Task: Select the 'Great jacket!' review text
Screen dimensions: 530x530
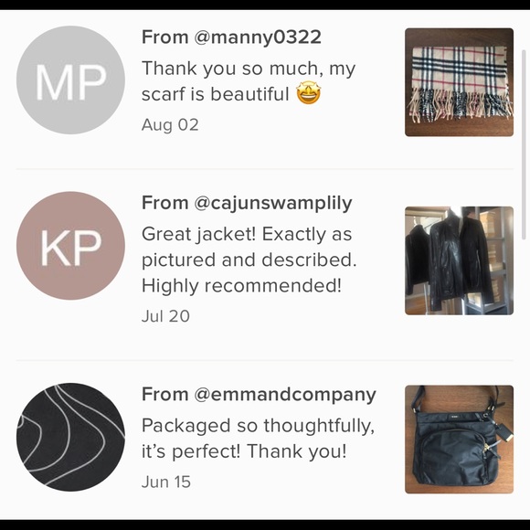Action: click(249, 260)
